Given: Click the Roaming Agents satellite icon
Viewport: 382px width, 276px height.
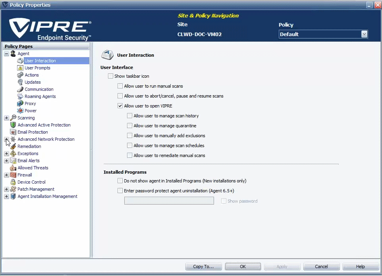Looking at the screenshot, I should (20, 96).
